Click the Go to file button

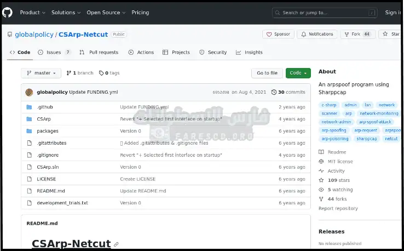click(267, 73)
